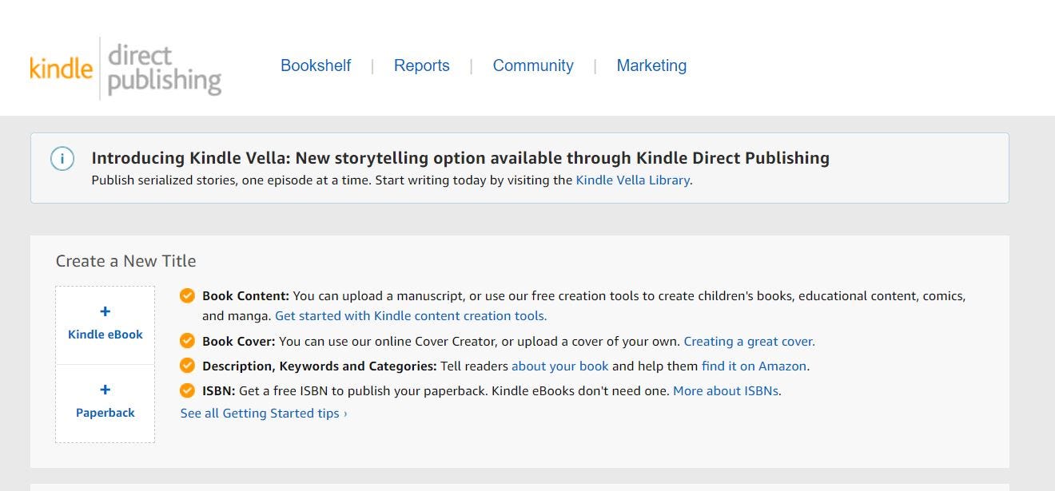Click the checkmark icon beside ISBN

click(x=187, y=390)
